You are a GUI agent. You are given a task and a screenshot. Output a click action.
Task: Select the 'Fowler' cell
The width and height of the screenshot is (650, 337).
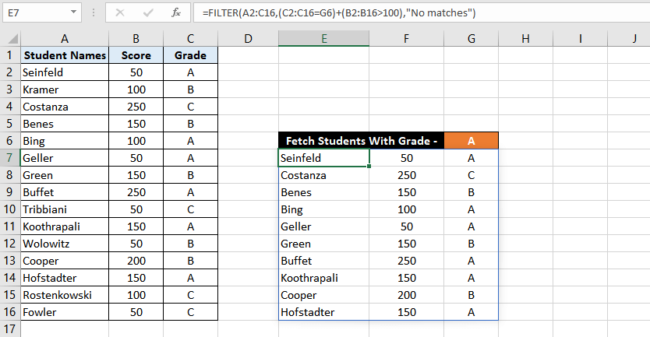coord(65,312)
